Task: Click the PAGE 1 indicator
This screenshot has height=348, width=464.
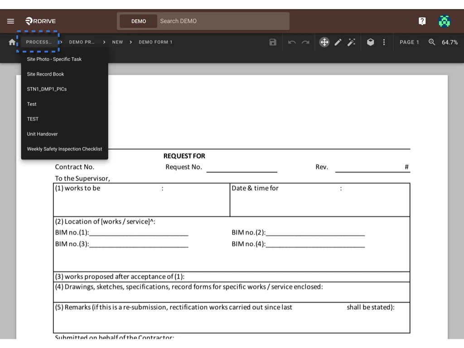Action: click(409, 42)
